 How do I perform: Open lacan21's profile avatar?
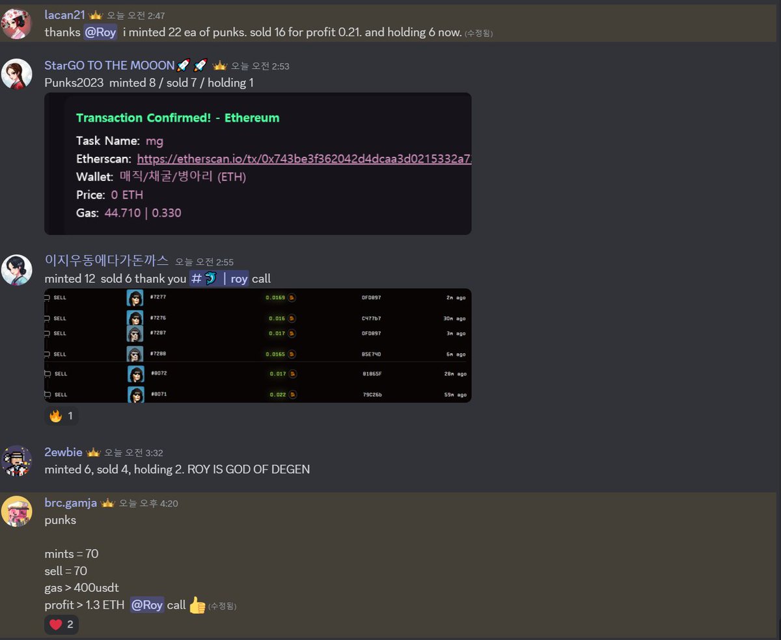point(17,24)
